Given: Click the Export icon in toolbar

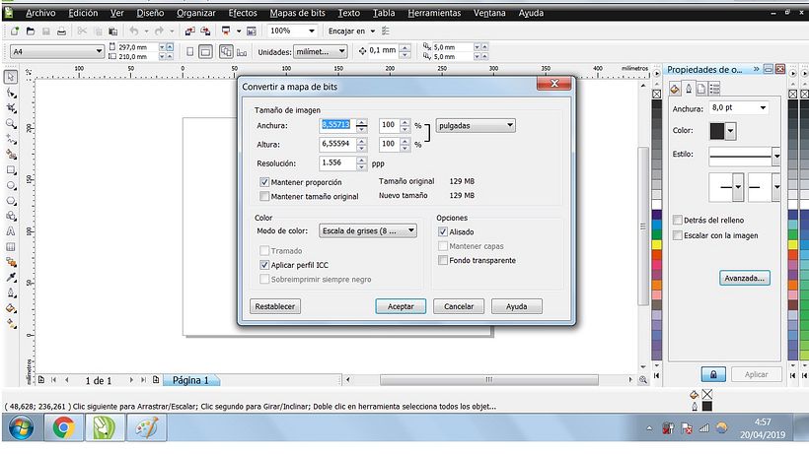Looking at the screenshot, I should (205, 32).
